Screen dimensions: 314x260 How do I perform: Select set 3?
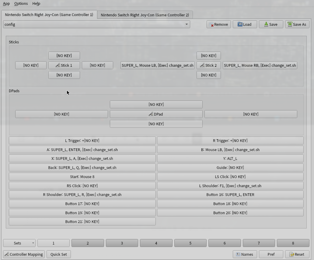point(122,243)
